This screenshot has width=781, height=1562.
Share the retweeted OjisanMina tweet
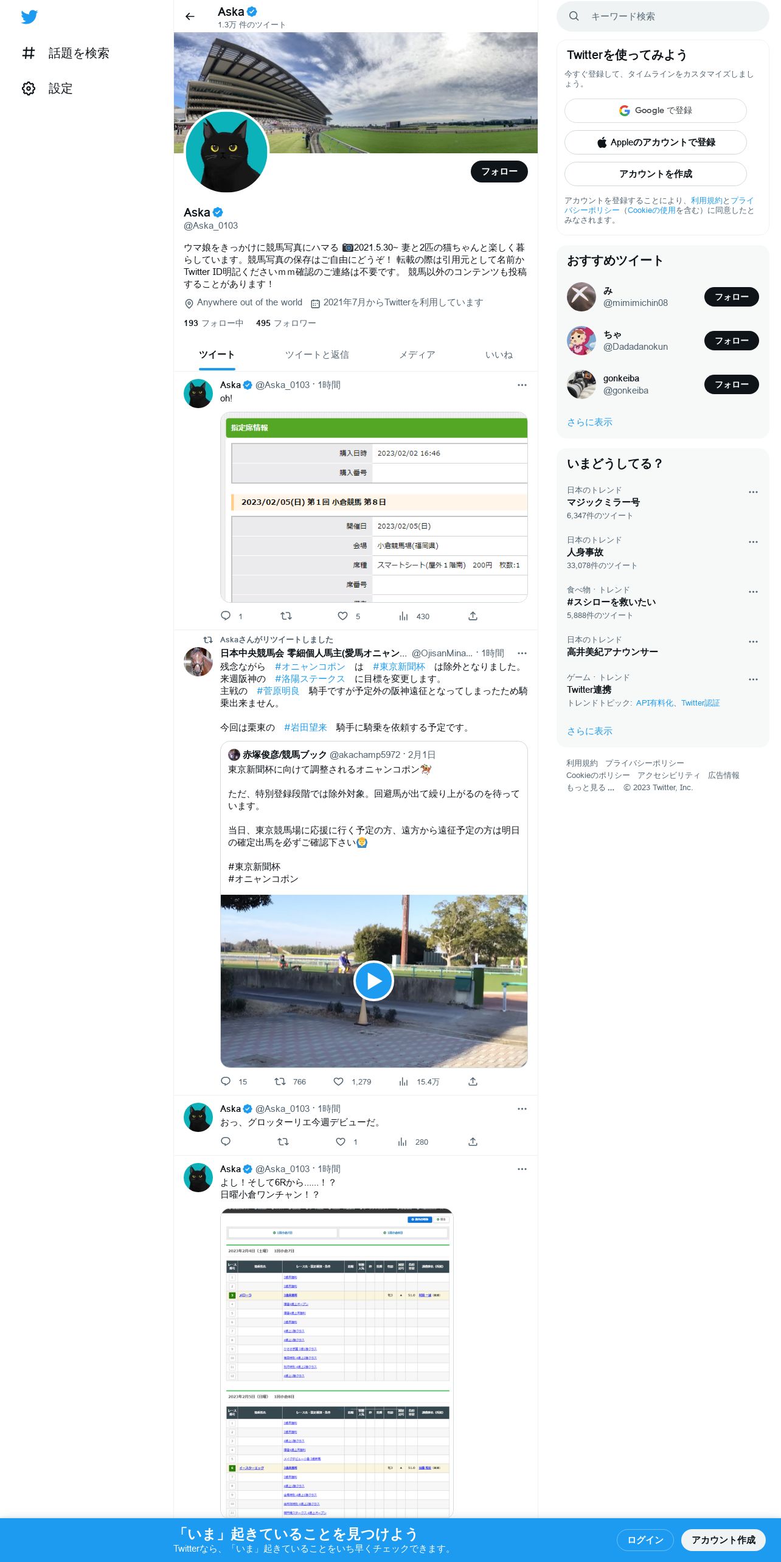click(473, 1081)
